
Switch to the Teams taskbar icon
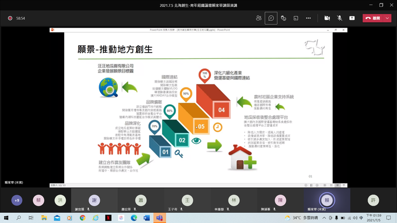click(x=159, y=218)
